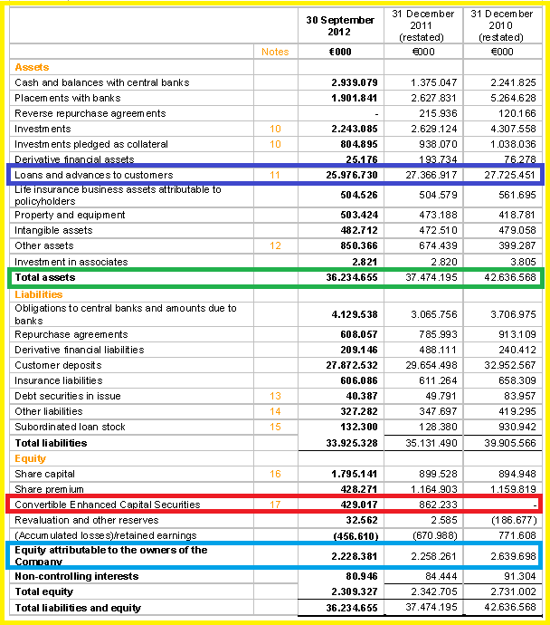Click note 14 beside Other liabilities
The width and height of the screenshot is (550, 625).
pyautogui.click(x=275, y=412)
